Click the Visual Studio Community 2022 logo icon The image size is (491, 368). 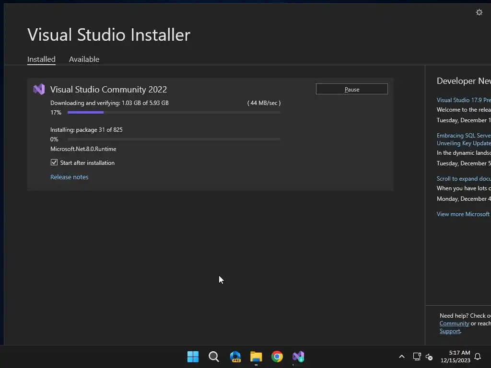coord(39,90)
